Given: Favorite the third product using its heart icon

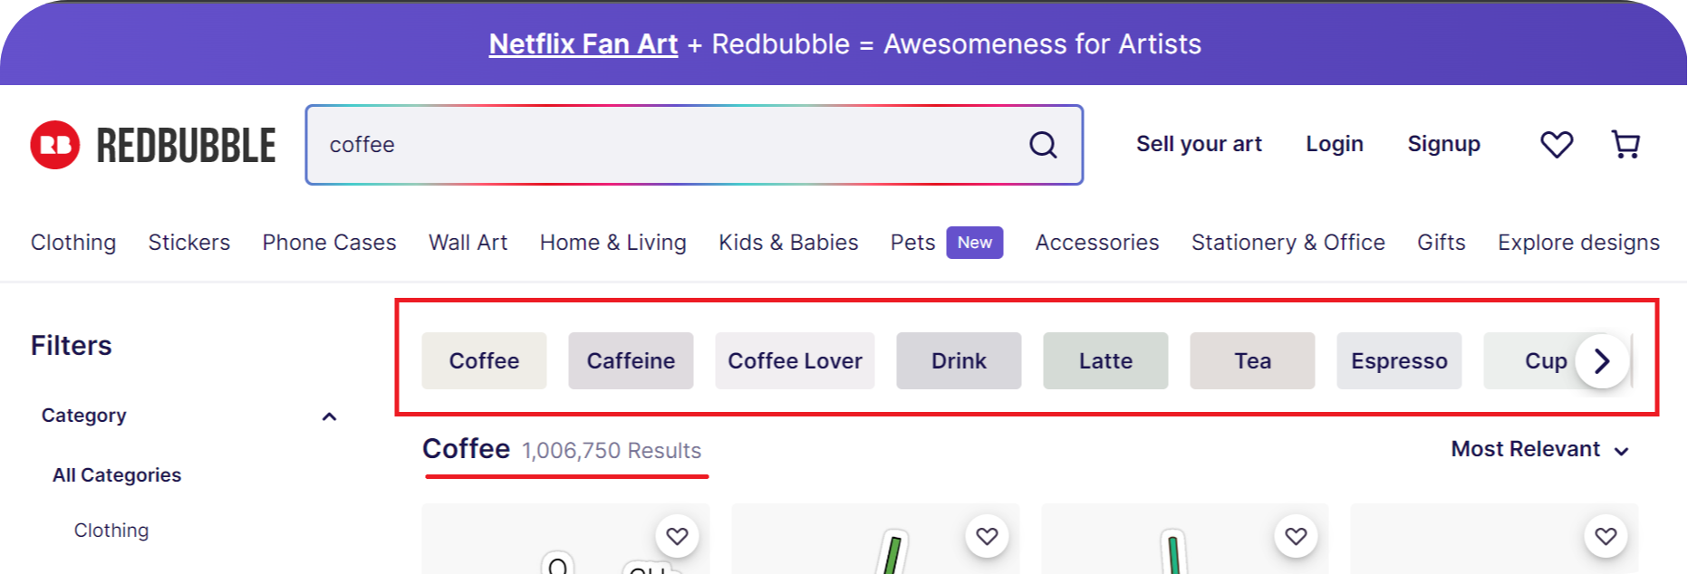Looking at the screenshot, I should tap(1297, 536).
